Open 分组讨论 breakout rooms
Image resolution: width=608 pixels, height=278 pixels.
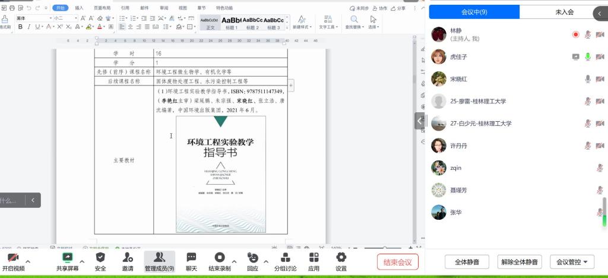[x=285, y=257]
